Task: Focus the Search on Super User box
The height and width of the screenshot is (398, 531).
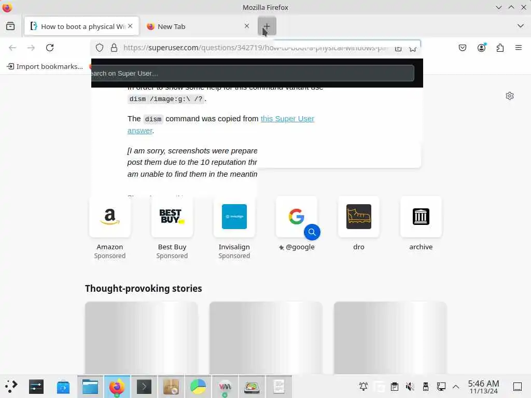Action: pos(253,73)
